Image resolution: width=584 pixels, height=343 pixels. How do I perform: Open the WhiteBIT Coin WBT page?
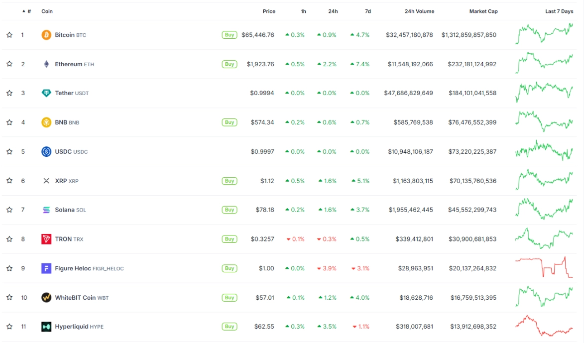pyautogui.click(x=82, y=298)
